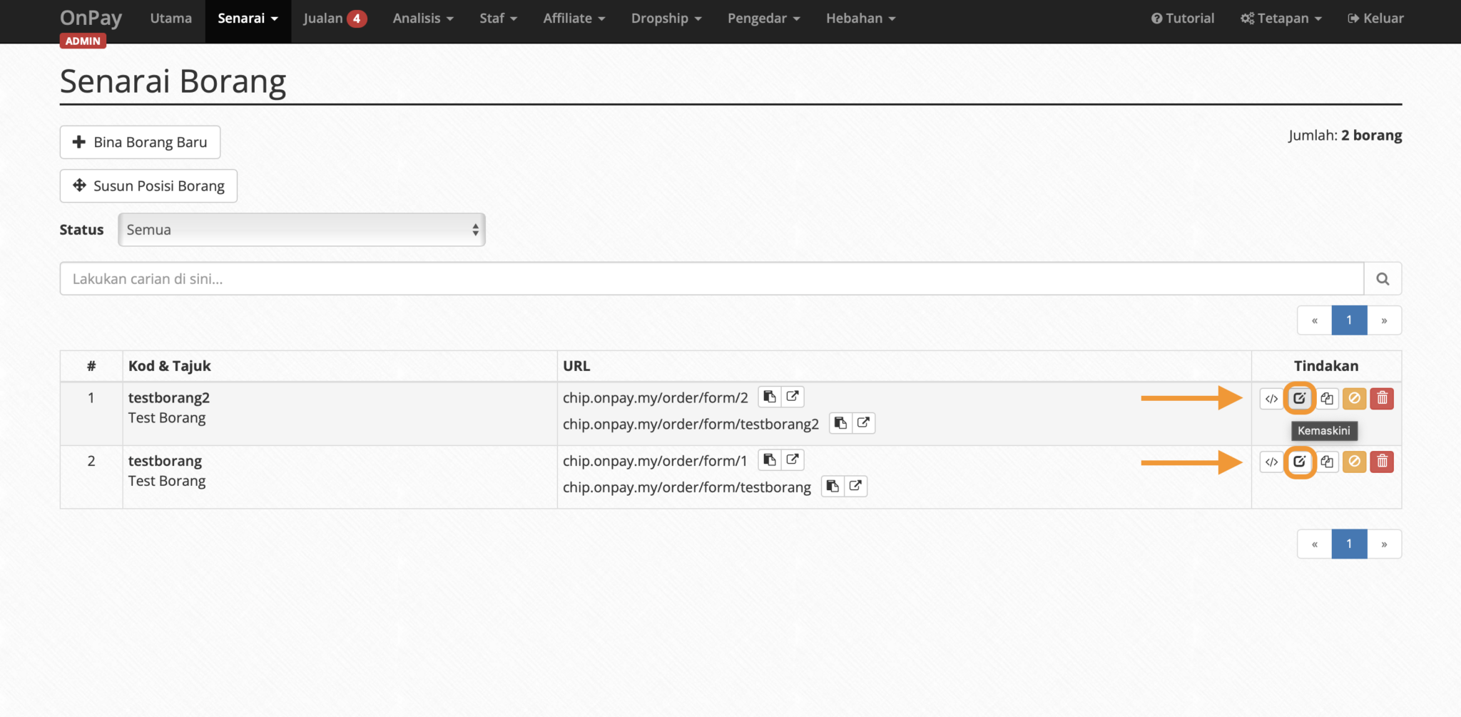
Task: Click the embed code icon for testborang2
Action: (1271, 398)
